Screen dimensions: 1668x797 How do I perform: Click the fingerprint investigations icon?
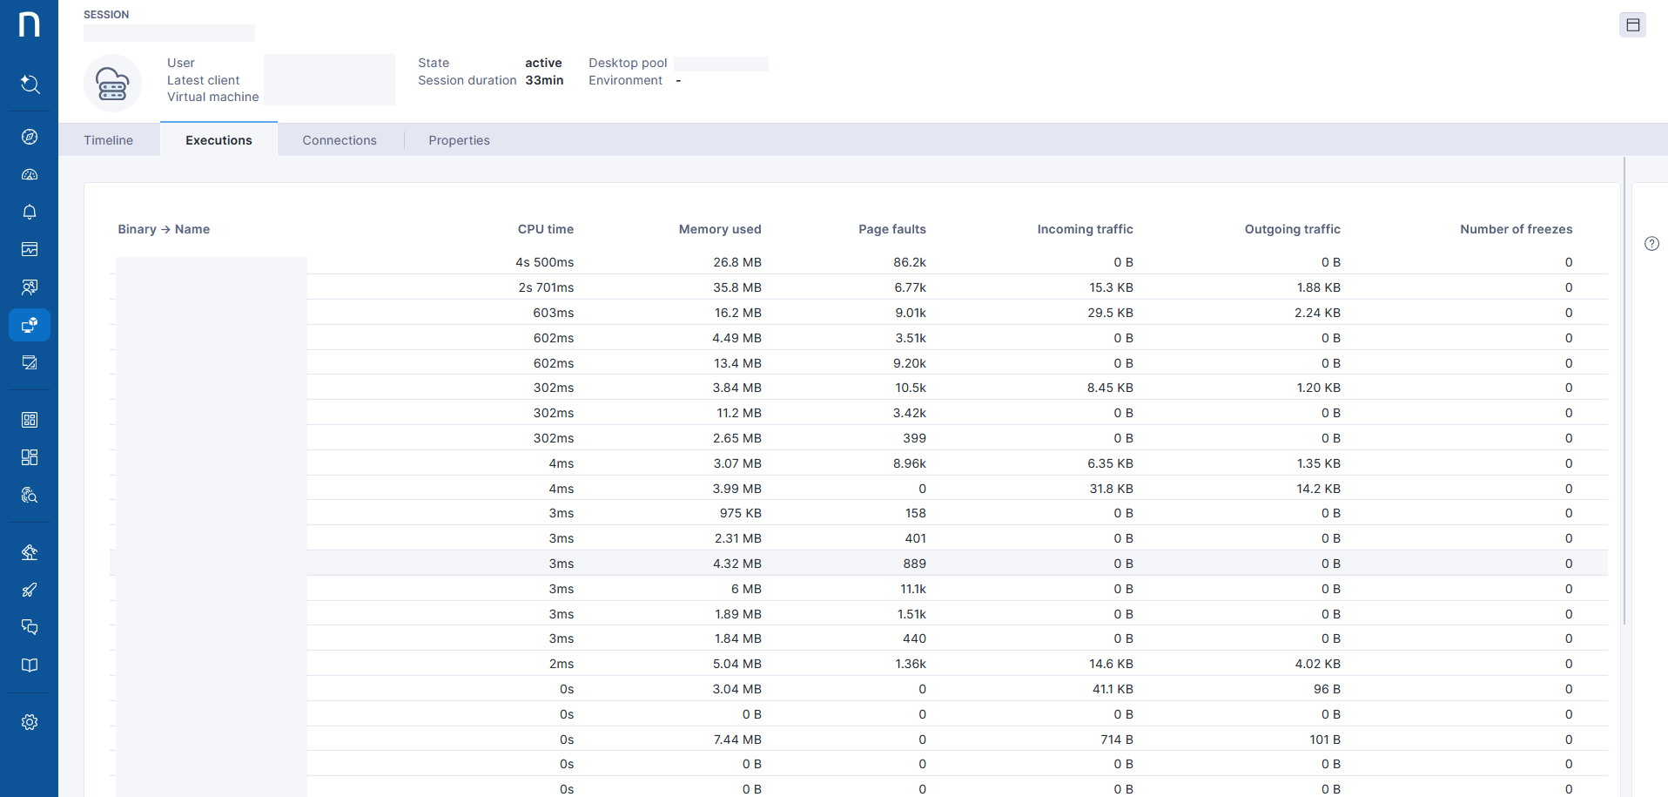pos(30,495)
